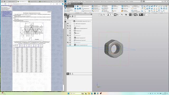Toggle exclude-from-calculation mark for Элемент вращения:1
Viewport: 169px width, 95px height.
pos(70,38)
